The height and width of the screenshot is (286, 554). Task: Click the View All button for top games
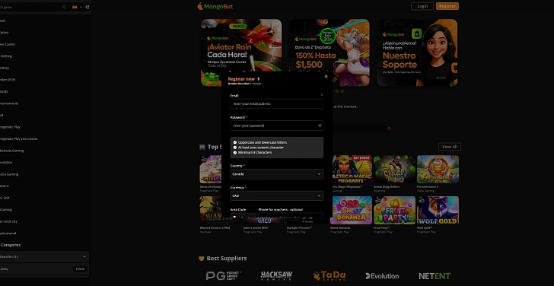[x=450, y=147]
